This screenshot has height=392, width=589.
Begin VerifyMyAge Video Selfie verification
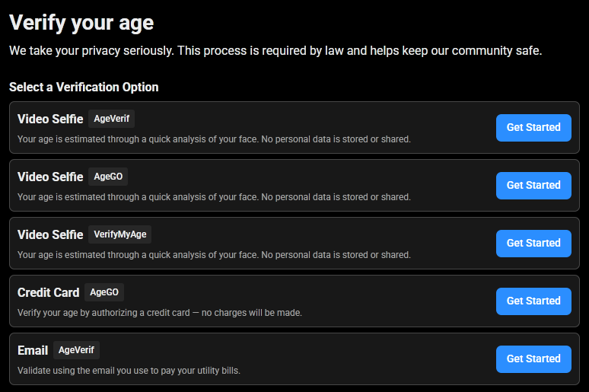pyautogui.click(x=533, y=244)
